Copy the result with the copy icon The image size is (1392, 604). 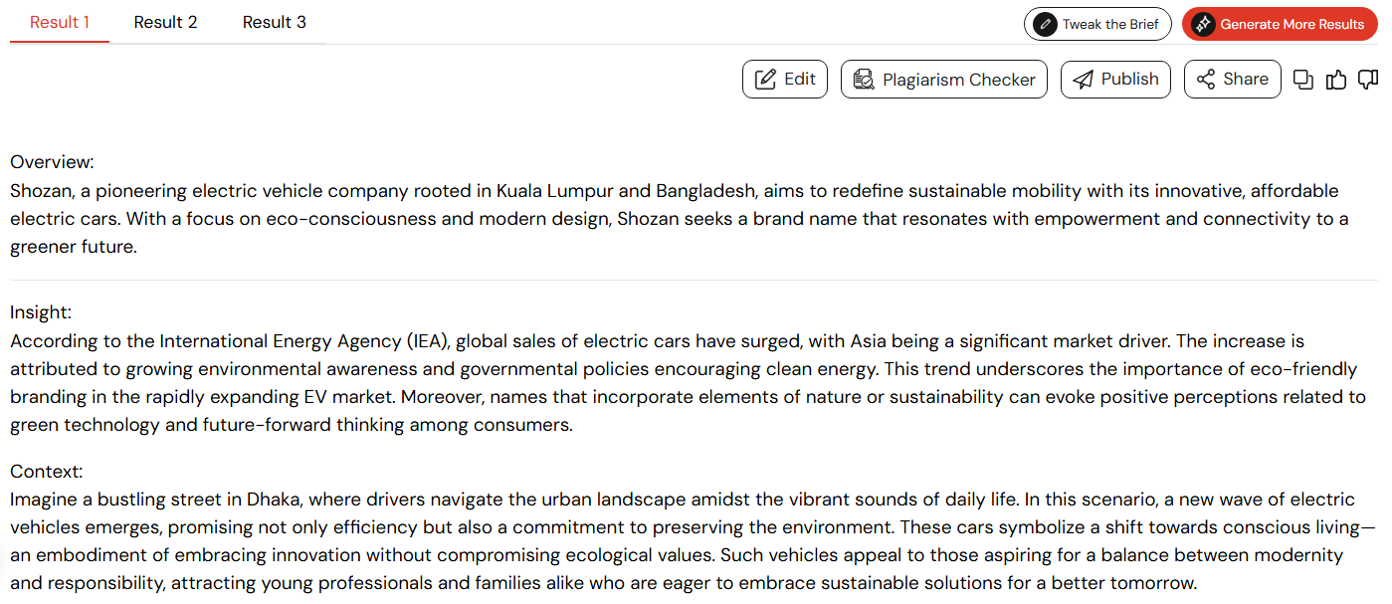tap(1303, 80)
